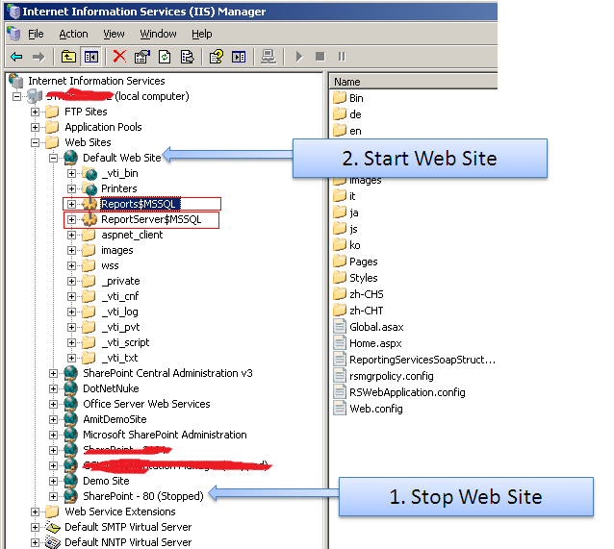Open the Window menu
Viewport: 614px width, 549px height.
pos(158,34)
